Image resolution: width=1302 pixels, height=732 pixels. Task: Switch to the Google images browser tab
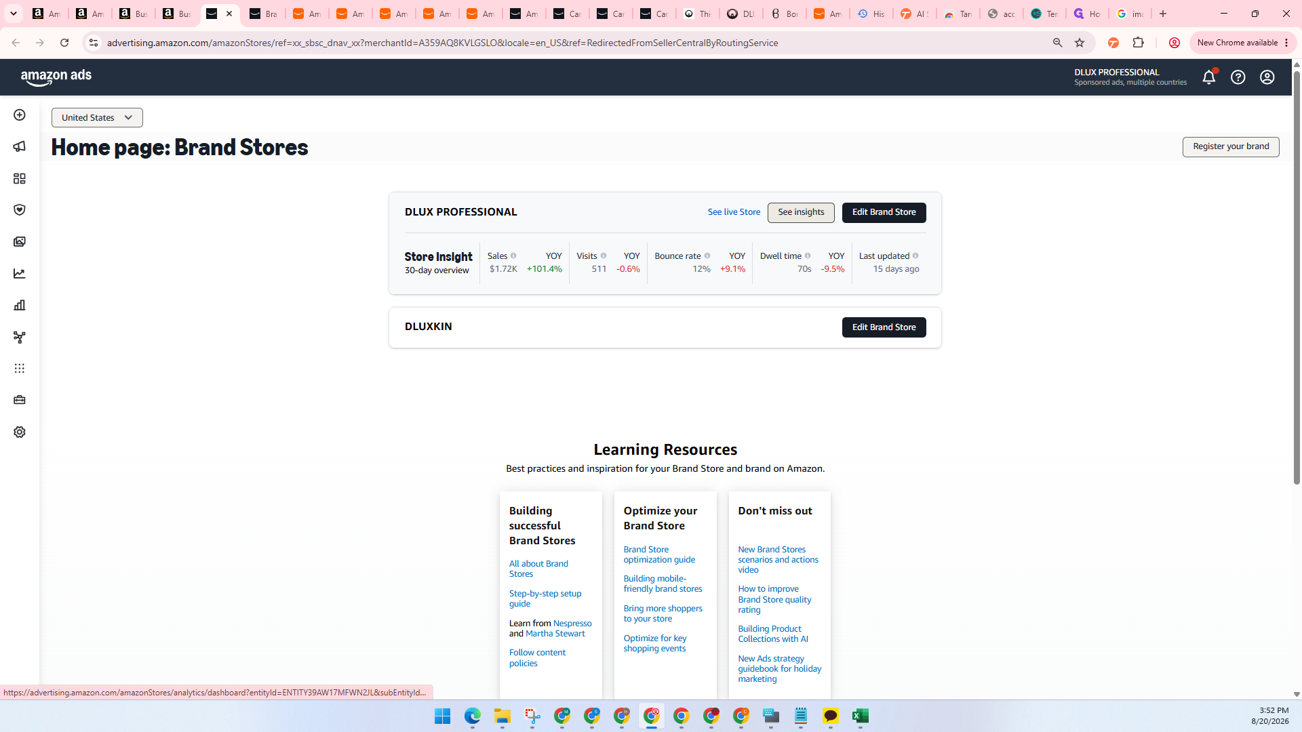[1131, 14]
